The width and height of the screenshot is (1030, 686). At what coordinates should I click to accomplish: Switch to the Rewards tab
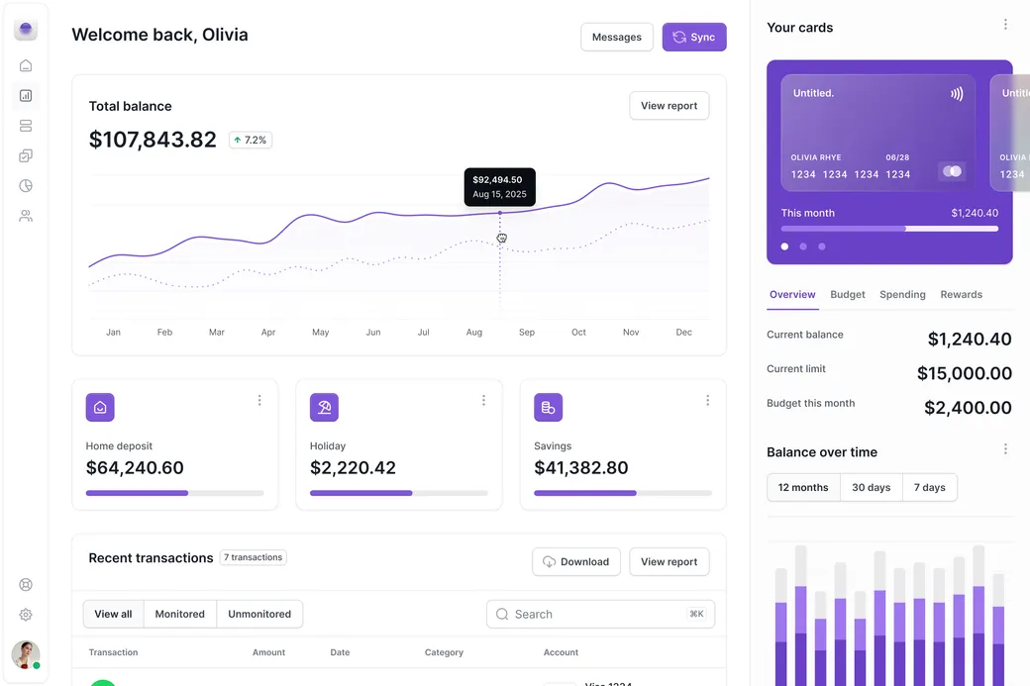(961, 295)
